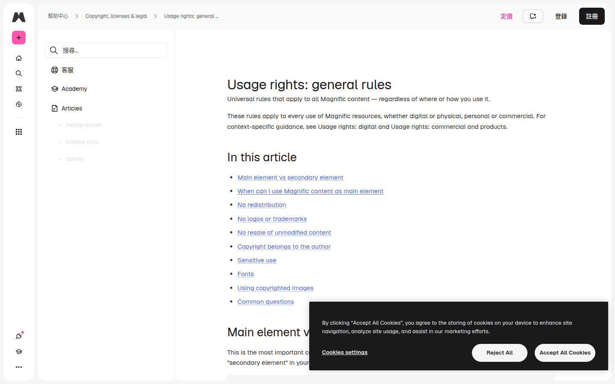The height and width of the screenshot is (384, 615).
Task: Click the Usage rights: general rules heading
Action: 309,84
